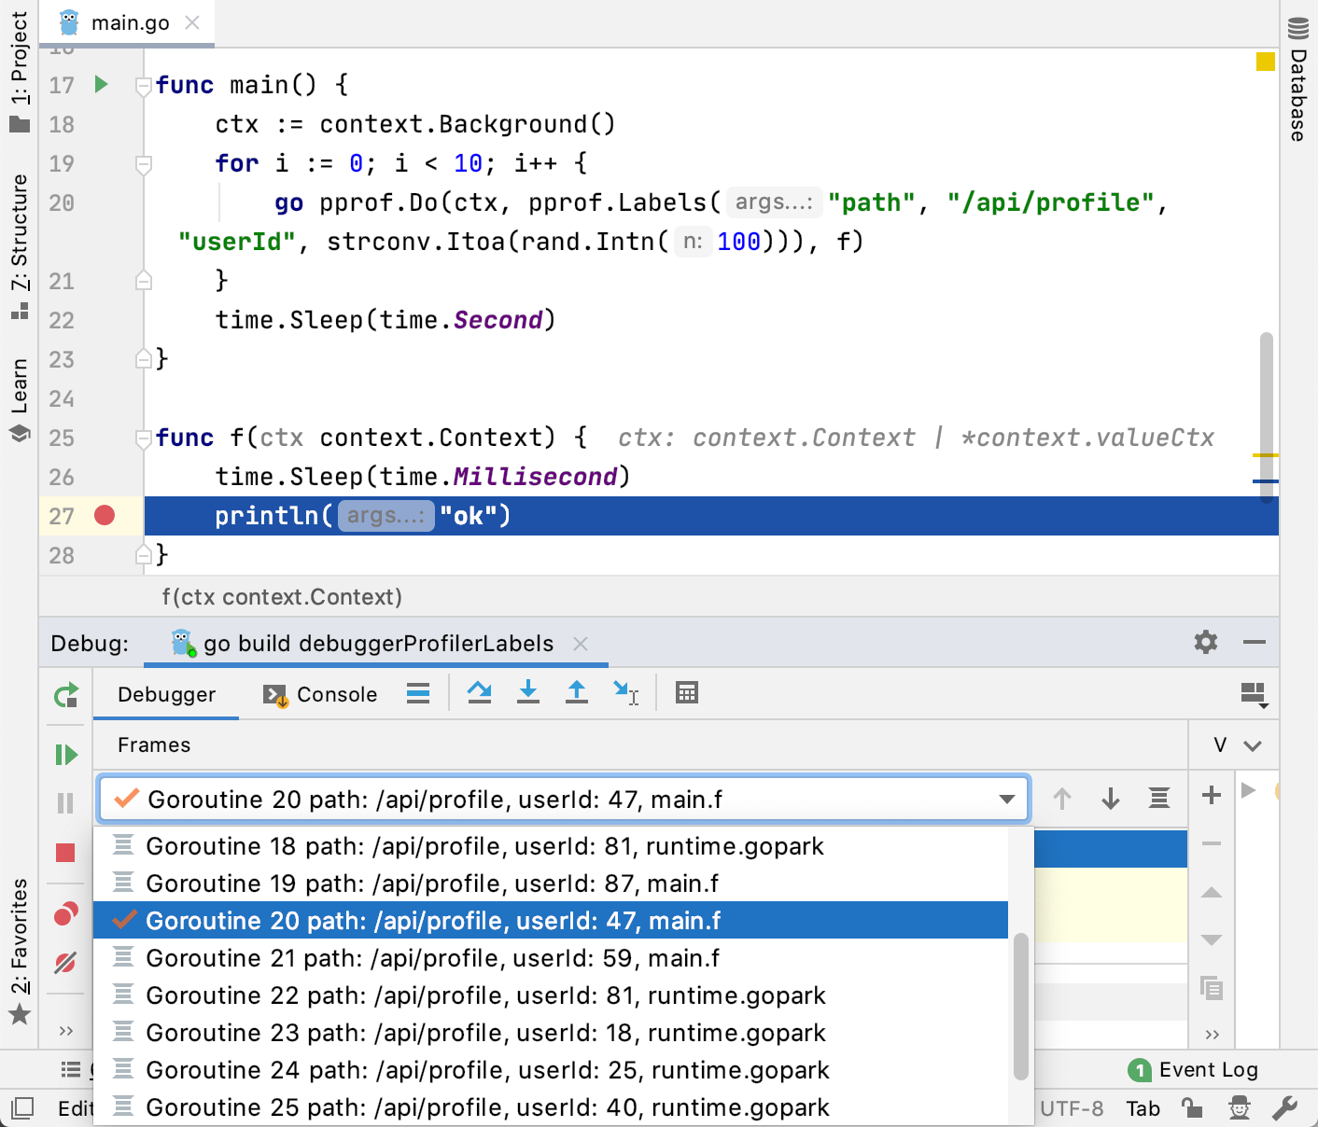Minimize the Debug tool window

coord(1255,642)
